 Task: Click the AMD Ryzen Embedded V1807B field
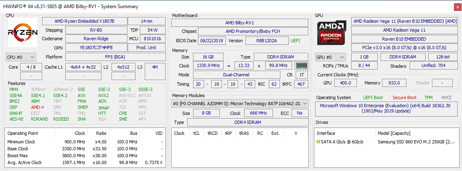pyautogui.click(x=84, y=21)
